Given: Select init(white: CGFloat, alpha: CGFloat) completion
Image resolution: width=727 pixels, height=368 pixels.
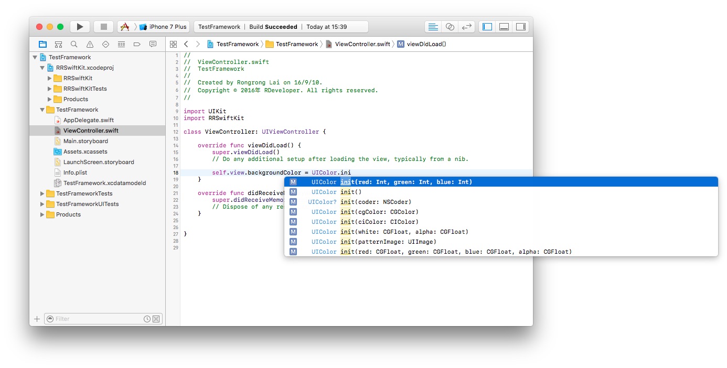Looking at the screenshot, I should click(501, 232).
